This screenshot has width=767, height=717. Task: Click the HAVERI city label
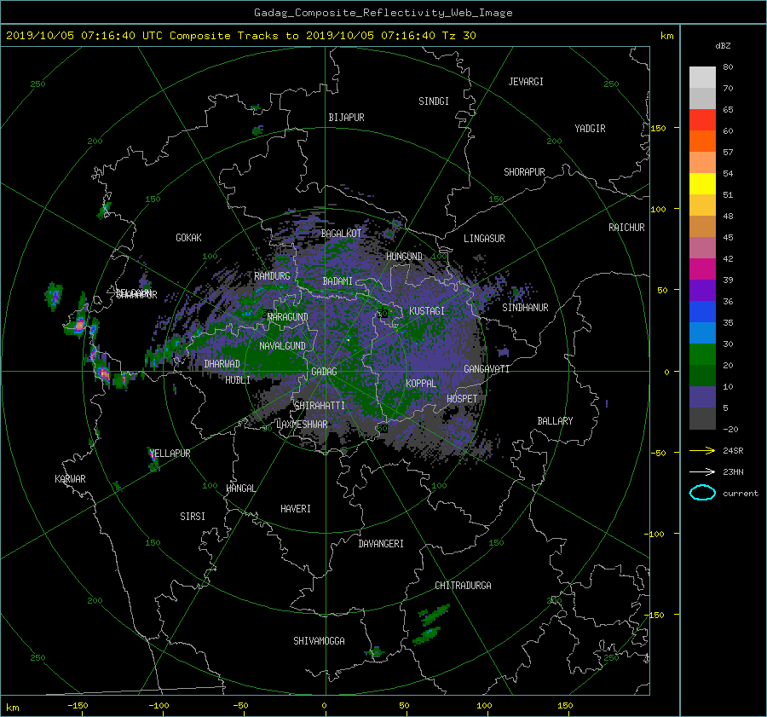(x=296, y=509)
